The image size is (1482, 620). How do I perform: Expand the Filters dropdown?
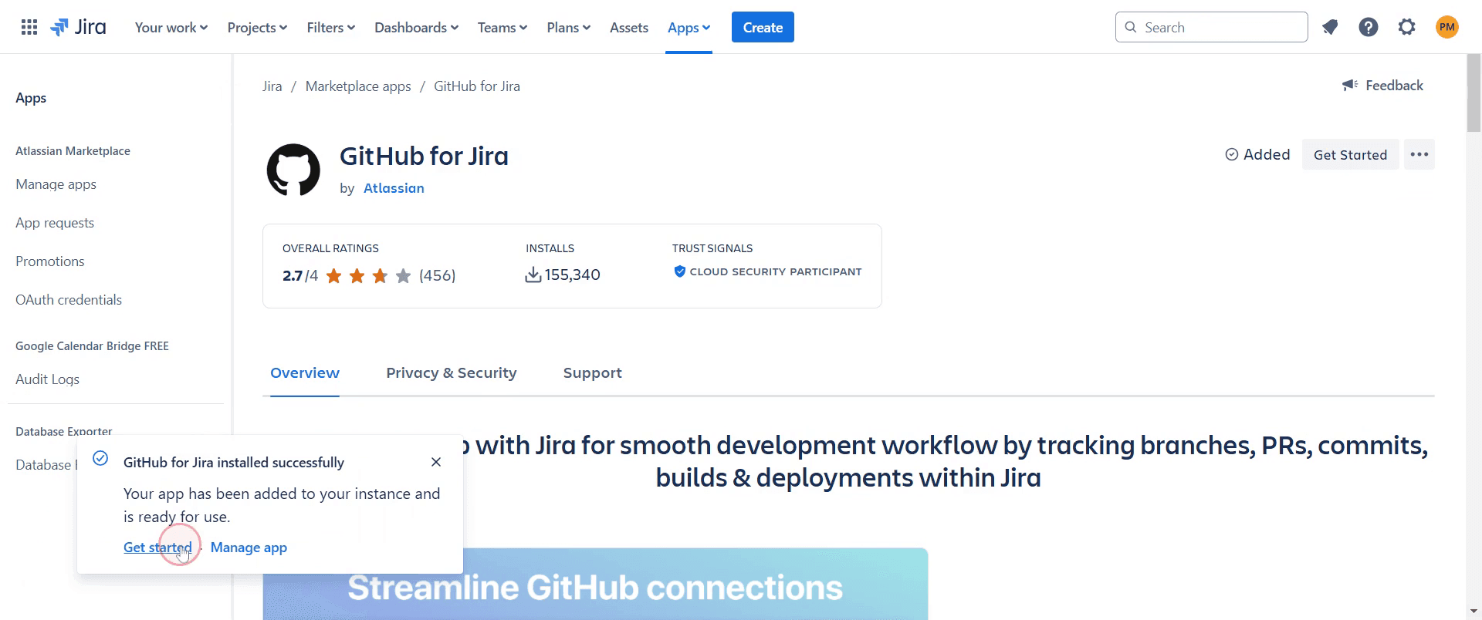(330, 27)
